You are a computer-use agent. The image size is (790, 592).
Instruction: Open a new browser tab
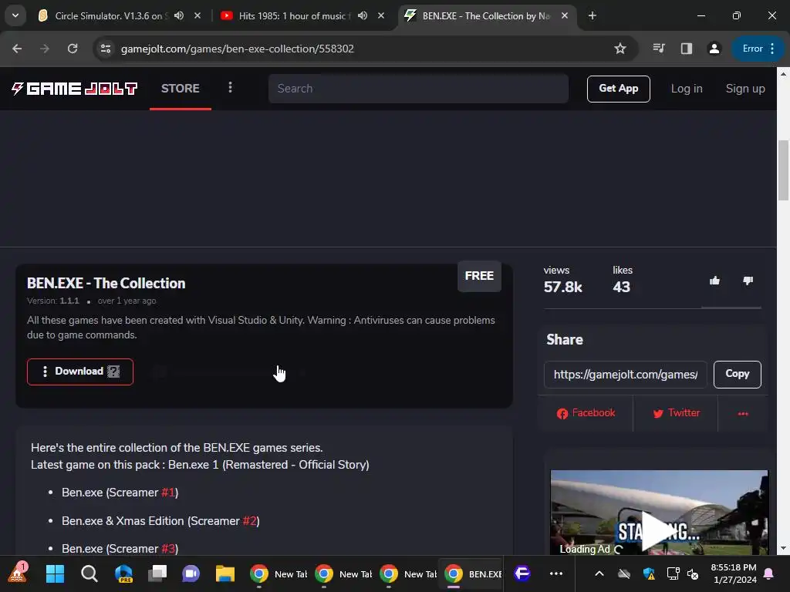592,15
